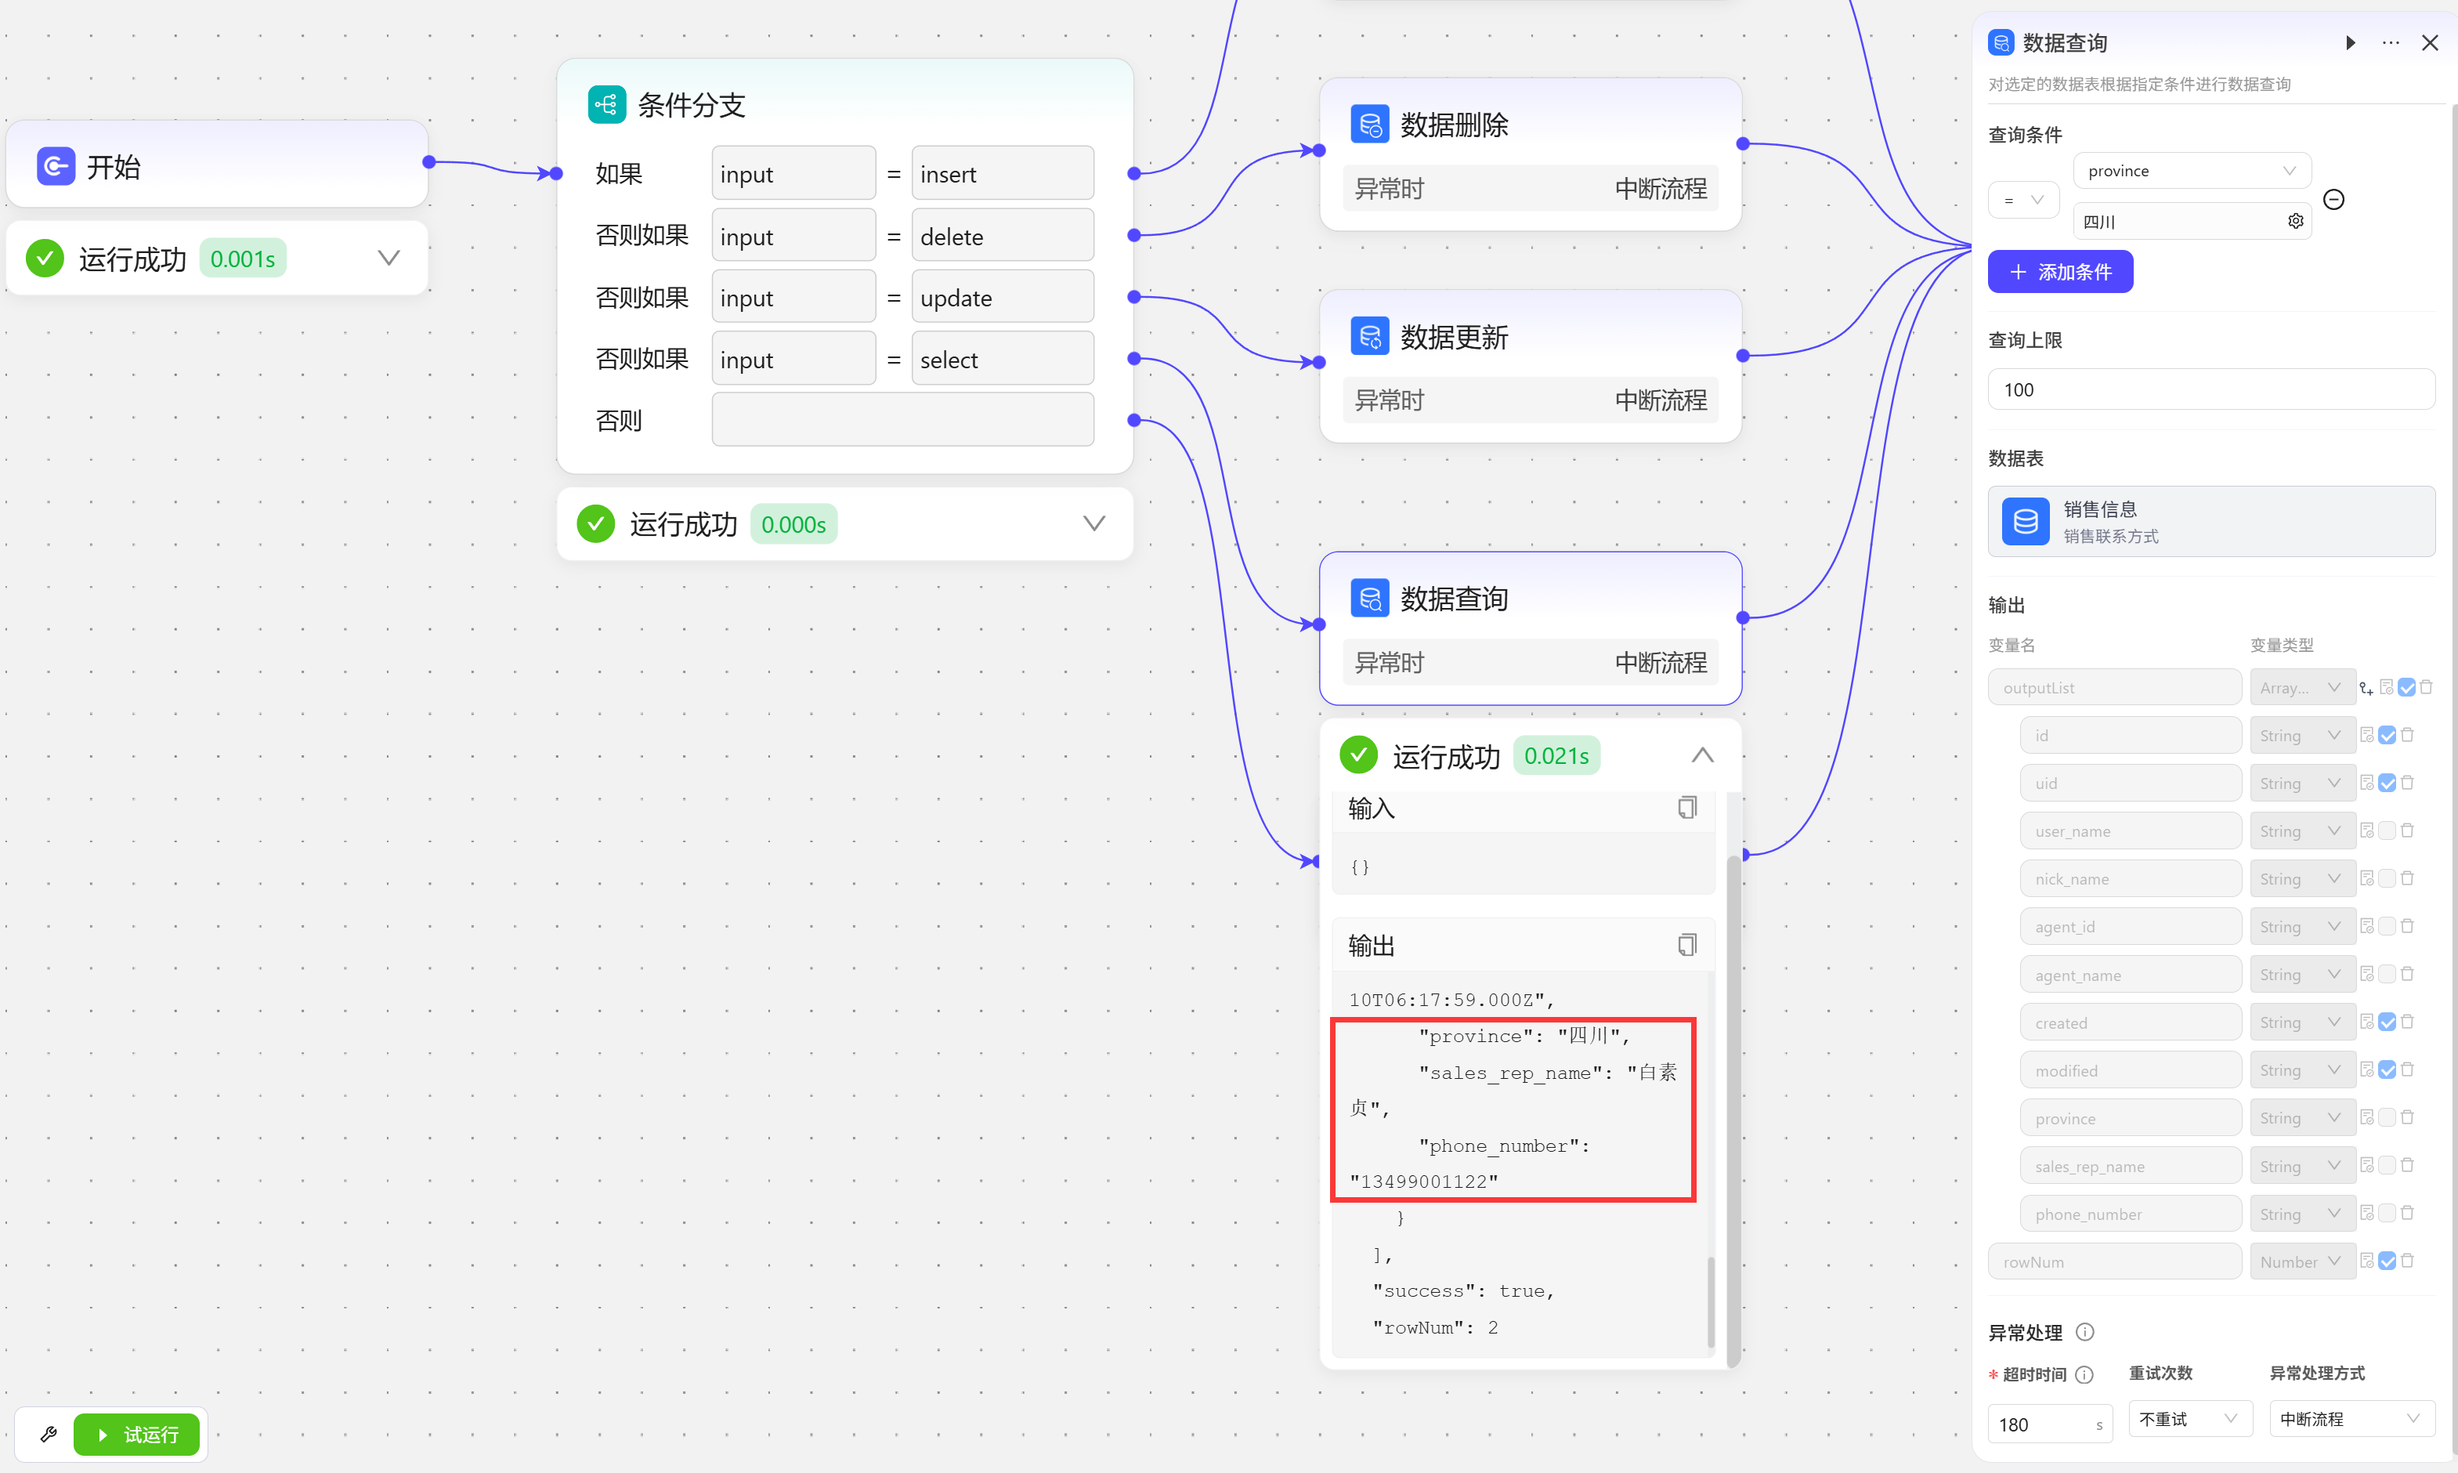Click the info icon next to 异常处理
Screen dimensions: 2458x1473
(x=2085, y=1332)
